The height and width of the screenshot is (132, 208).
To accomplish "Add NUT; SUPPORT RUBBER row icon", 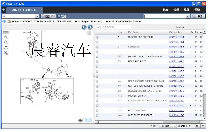I will tap(97, 115).
